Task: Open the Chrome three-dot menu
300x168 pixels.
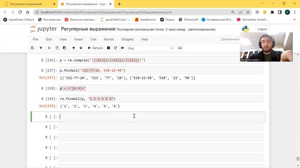Action: [295, 12]
